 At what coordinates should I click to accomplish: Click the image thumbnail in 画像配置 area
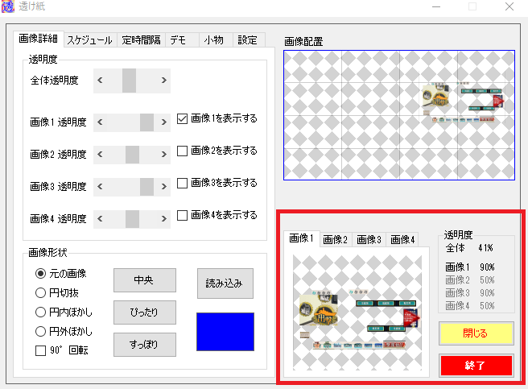(x=463, y=101)
